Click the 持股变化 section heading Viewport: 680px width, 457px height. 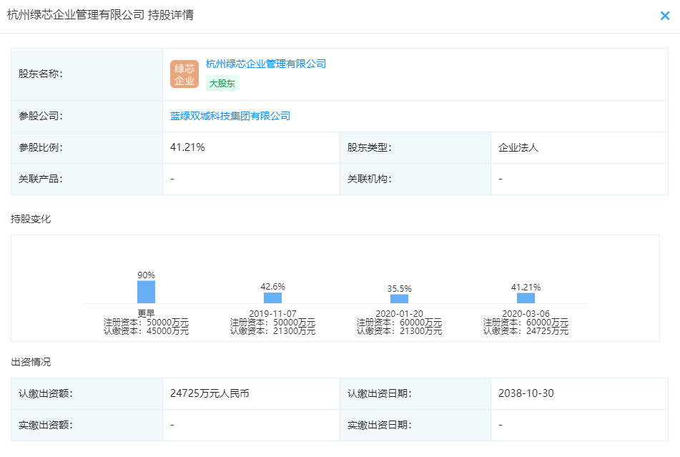31,220
